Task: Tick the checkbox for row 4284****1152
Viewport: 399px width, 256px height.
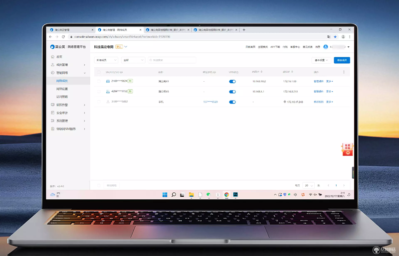Action: [x=99, y=92]
